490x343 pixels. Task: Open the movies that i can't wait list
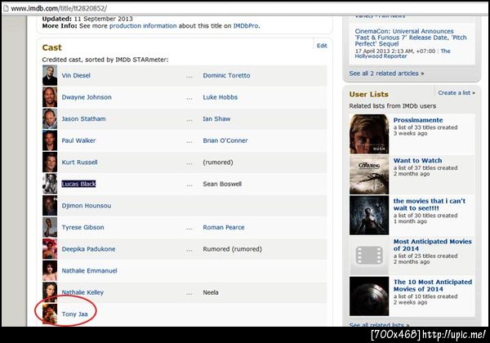click(x=430, y=205)
